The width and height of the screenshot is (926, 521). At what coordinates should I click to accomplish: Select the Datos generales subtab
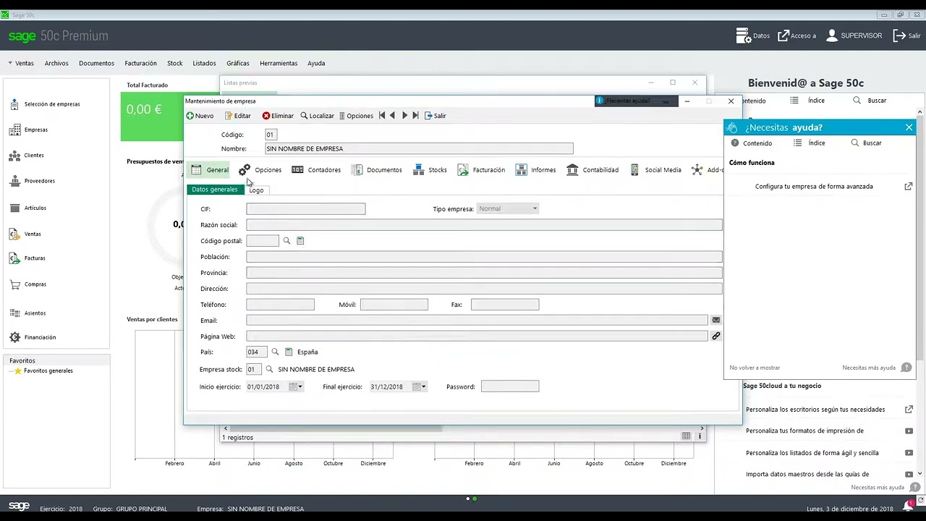(215, 190)
